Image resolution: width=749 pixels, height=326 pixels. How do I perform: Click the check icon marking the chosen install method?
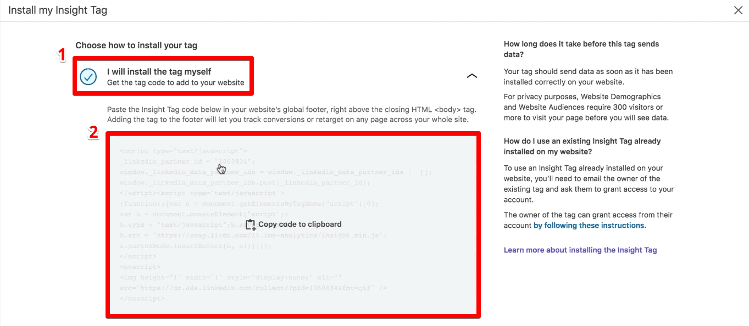click(x=88, y=77)
